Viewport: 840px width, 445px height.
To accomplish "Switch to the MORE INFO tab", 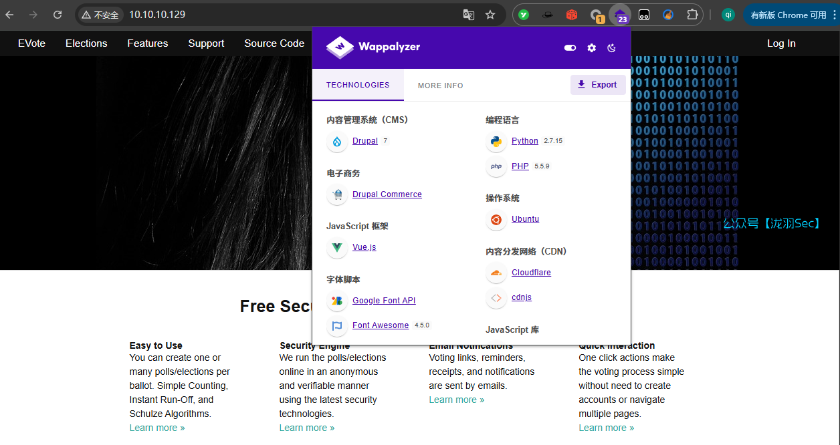I will 440,86.
